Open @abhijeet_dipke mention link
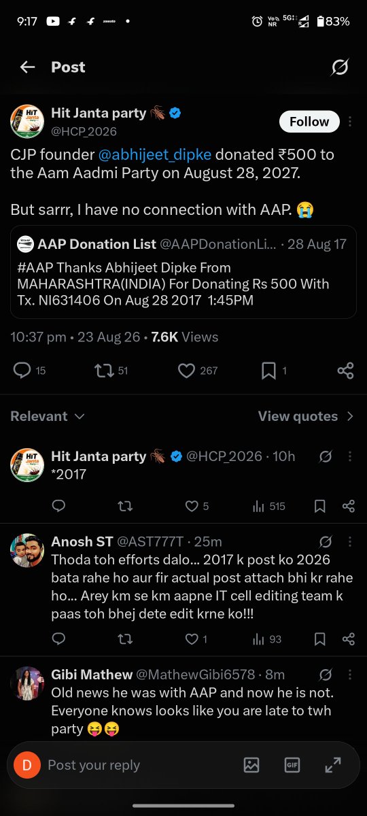 (156, 154)
